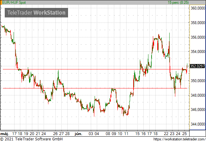The width and height of the screenshot is (206, 142).
Task: Click the 28 date label on the time axis
Action: tap(67, 134)
